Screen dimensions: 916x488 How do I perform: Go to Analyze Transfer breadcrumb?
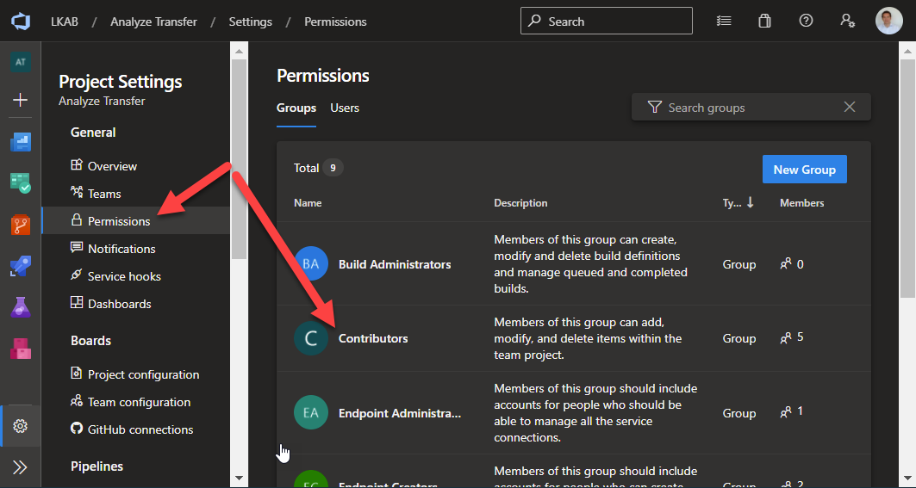153,22
